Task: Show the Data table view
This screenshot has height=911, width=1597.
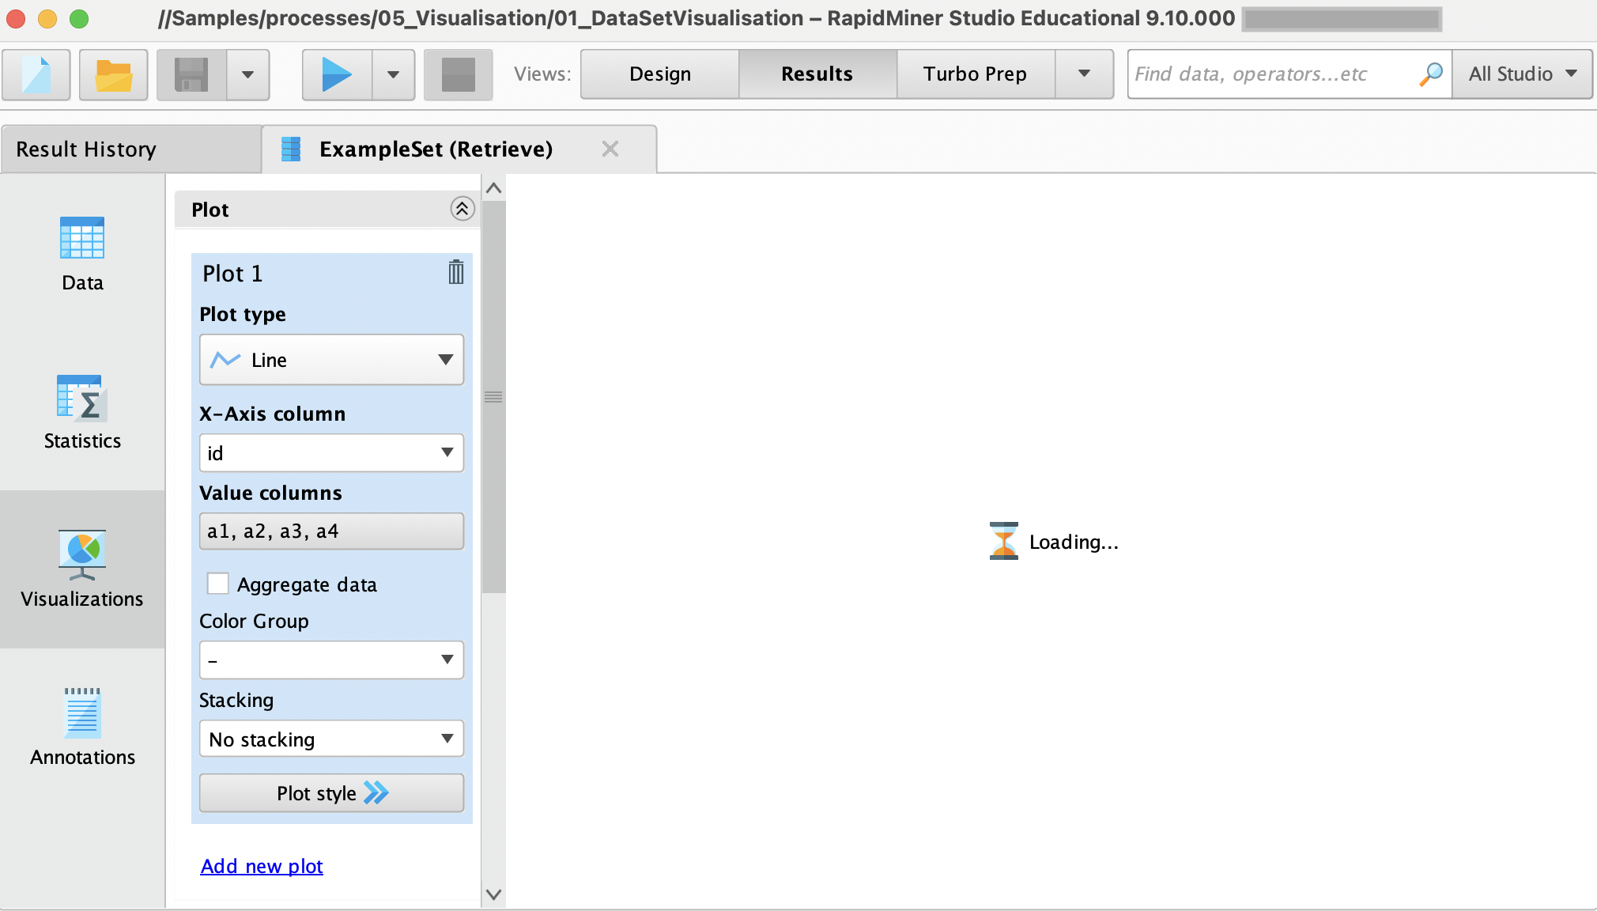Action: pos(82,253)
